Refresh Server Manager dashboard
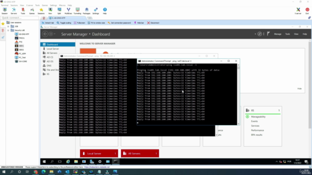The width and height of the screenshot is (312, 175). tap(259, 34)
